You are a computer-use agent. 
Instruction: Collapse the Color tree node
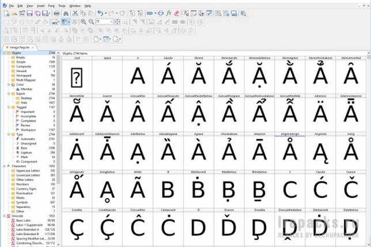click(9, 85)
